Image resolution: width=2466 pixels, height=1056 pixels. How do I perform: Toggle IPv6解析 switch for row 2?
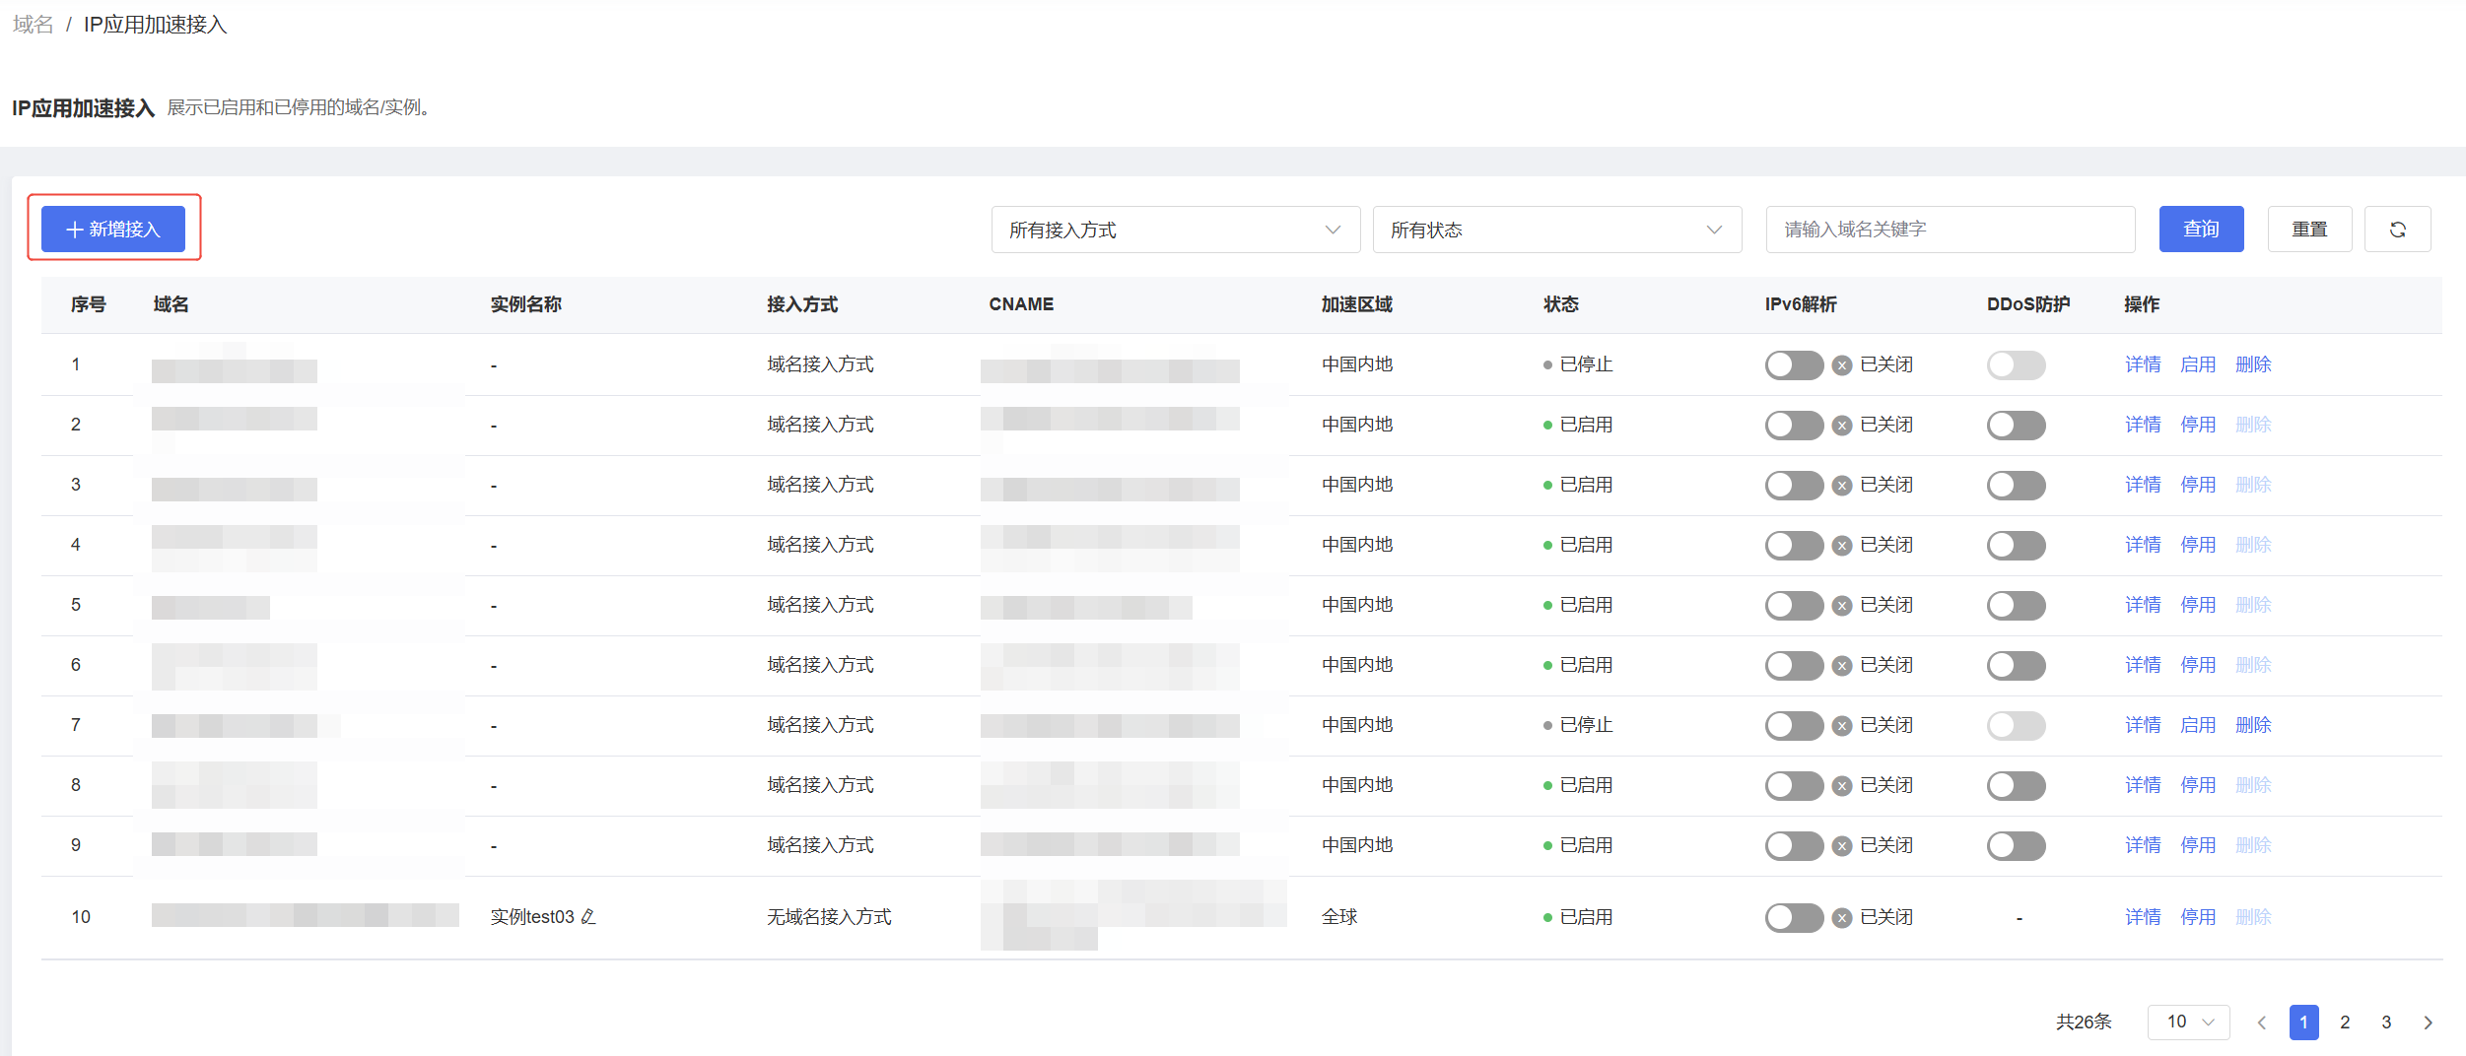(x=1793, y=426)
